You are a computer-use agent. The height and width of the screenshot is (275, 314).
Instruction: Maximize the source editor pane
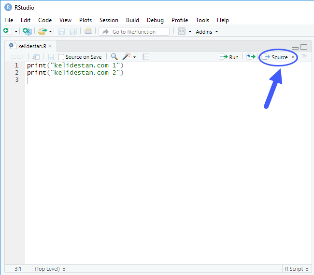point(304,47)
